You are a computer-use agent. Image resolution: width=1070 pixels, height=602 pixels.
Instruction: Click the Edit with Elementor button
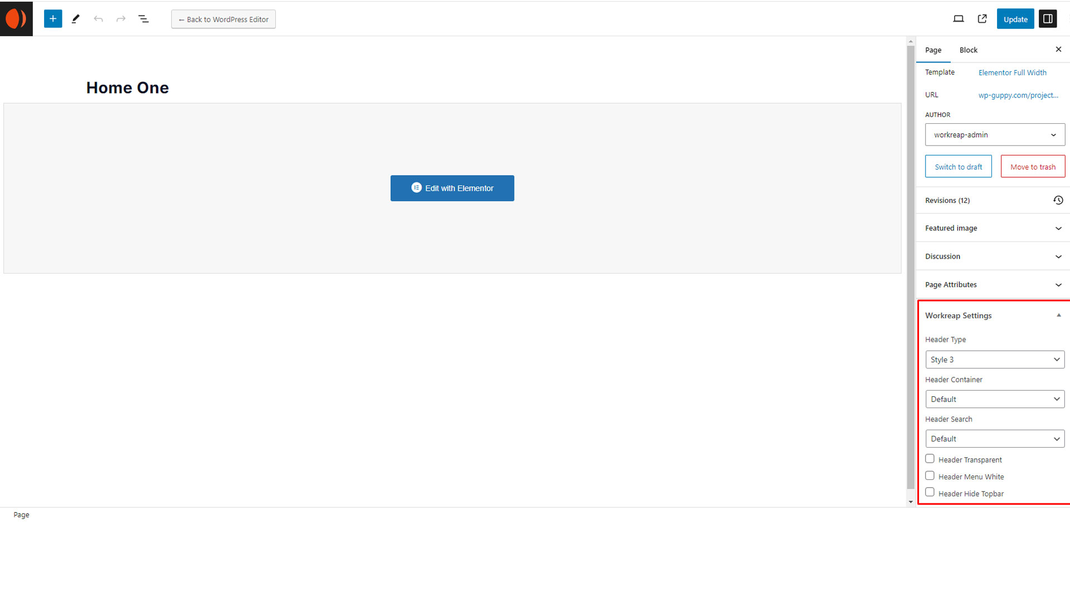point(452,188)
